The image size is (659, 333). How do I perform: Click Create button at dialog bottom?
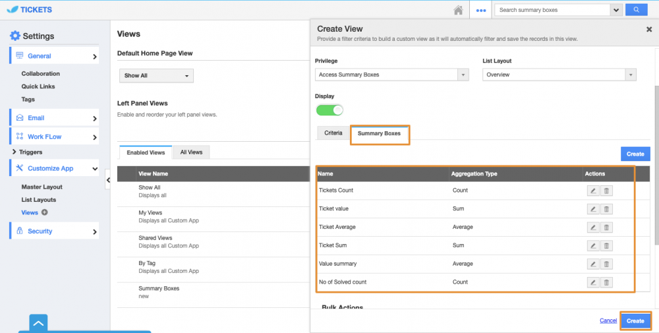pyautogui.click(x=635, y=320)
